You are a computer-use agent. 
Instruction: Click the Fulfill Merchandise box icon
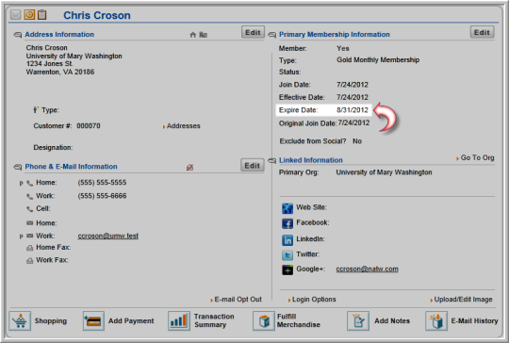(x=264, y=321)
